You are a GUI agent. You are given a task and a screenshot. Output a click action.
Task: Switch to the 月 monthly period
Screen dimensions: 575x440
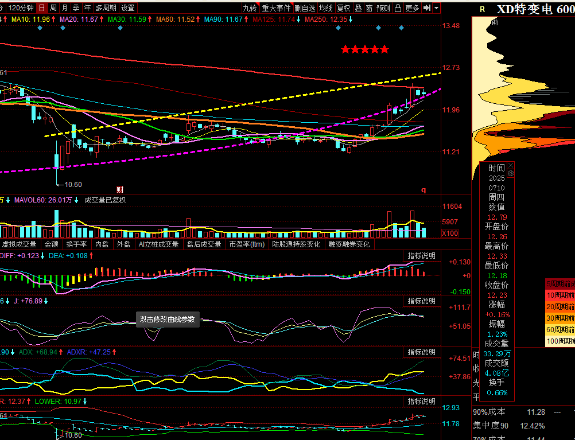(x=64, y=7)
